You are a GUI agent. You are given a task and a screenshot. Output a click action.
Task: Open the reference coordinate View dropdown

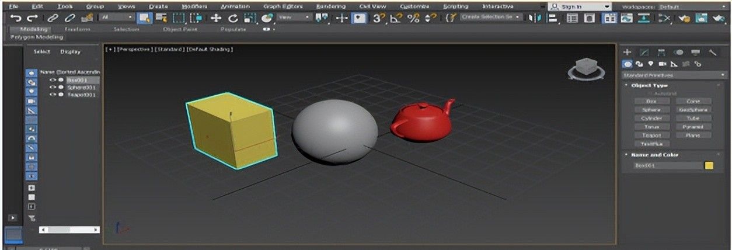tap(295, 18)
